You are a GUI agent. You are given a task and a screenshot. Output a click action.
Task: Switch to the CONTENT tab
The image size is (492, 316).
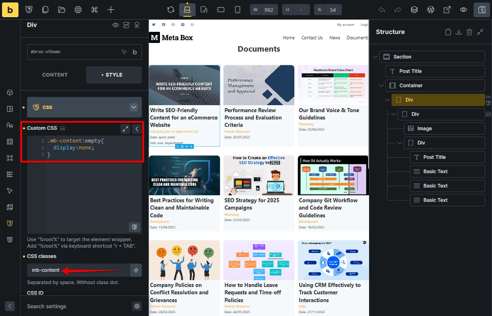click(55, 75)
